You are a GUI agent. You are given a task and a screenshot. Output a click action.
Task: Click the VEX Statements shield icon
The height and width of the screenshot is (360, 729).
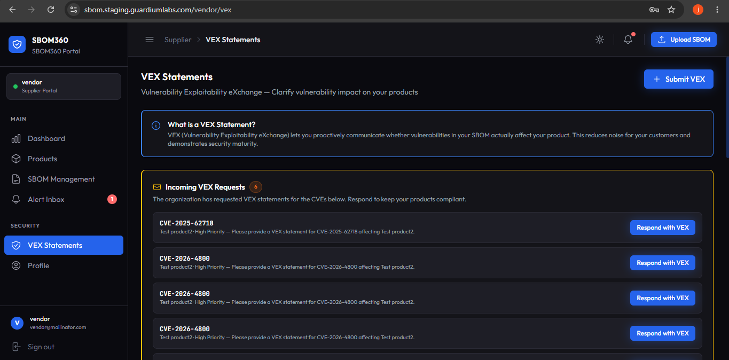pos(17,245)
